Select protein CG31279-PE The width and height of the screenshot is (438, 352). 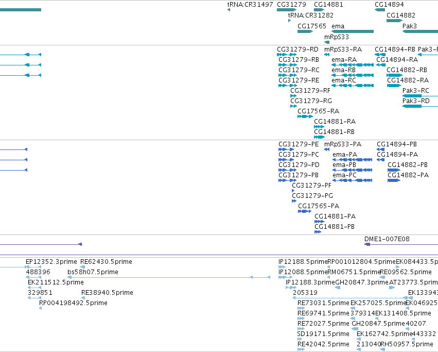[299, 144]
